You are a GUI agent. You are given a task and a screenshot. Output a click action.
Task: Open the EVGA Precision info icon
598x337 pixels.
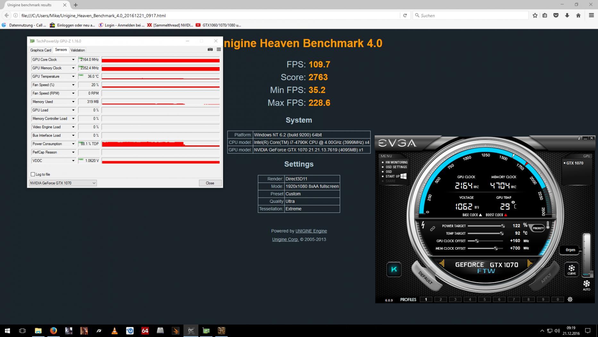(x=579, y=138)
